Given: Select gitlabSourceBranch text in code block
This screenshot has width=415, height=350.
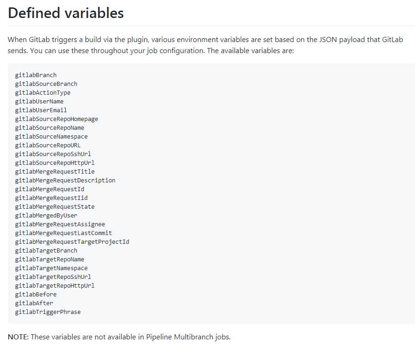Looking at the screenshot, I should pyautogui.click(x=46, y=84).
